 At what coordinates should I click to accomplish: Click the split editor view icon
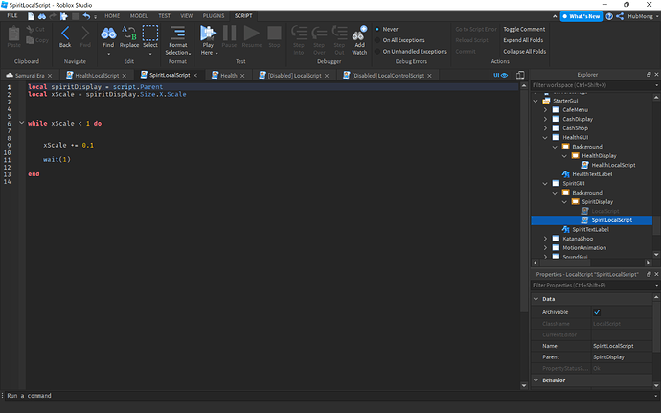pos(520,75)
